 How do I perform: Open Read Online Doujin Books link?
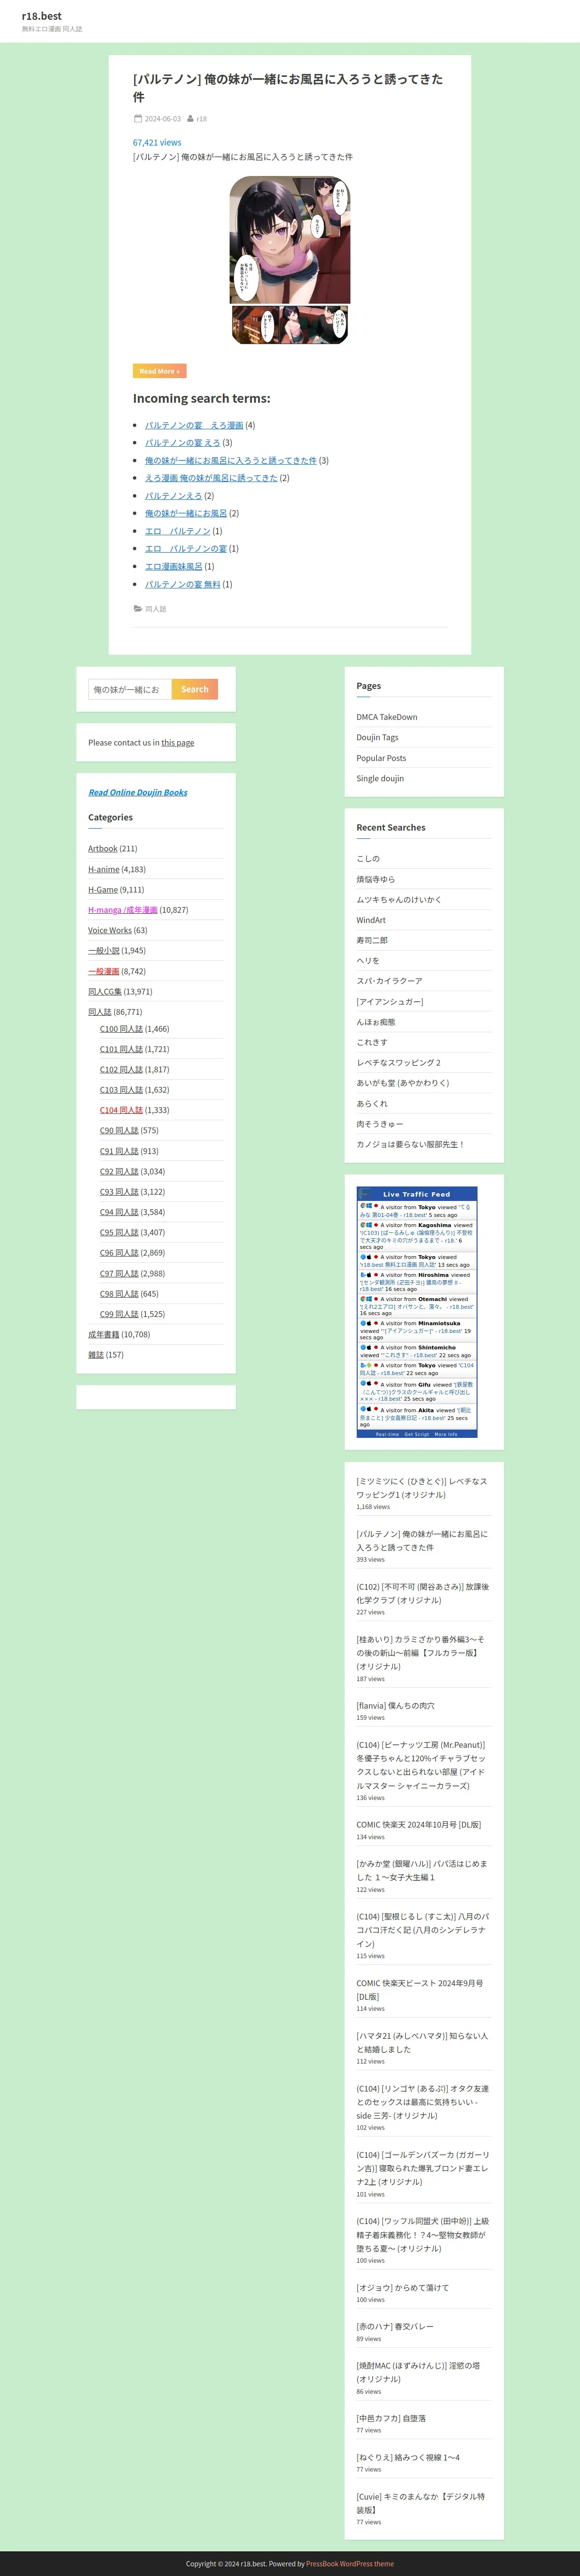tap(138, 792)
